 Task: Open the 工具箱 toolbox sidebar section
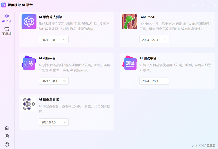click(7, 31)
